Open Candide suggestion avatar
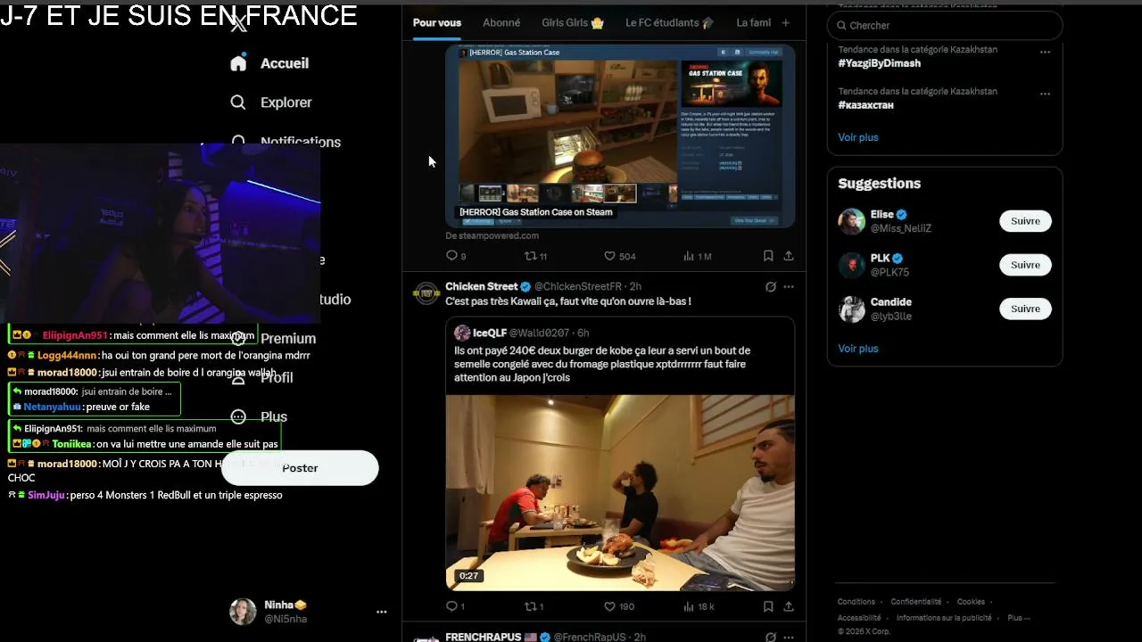Screen dimensions: 1142x642 [x=852, y=309]
